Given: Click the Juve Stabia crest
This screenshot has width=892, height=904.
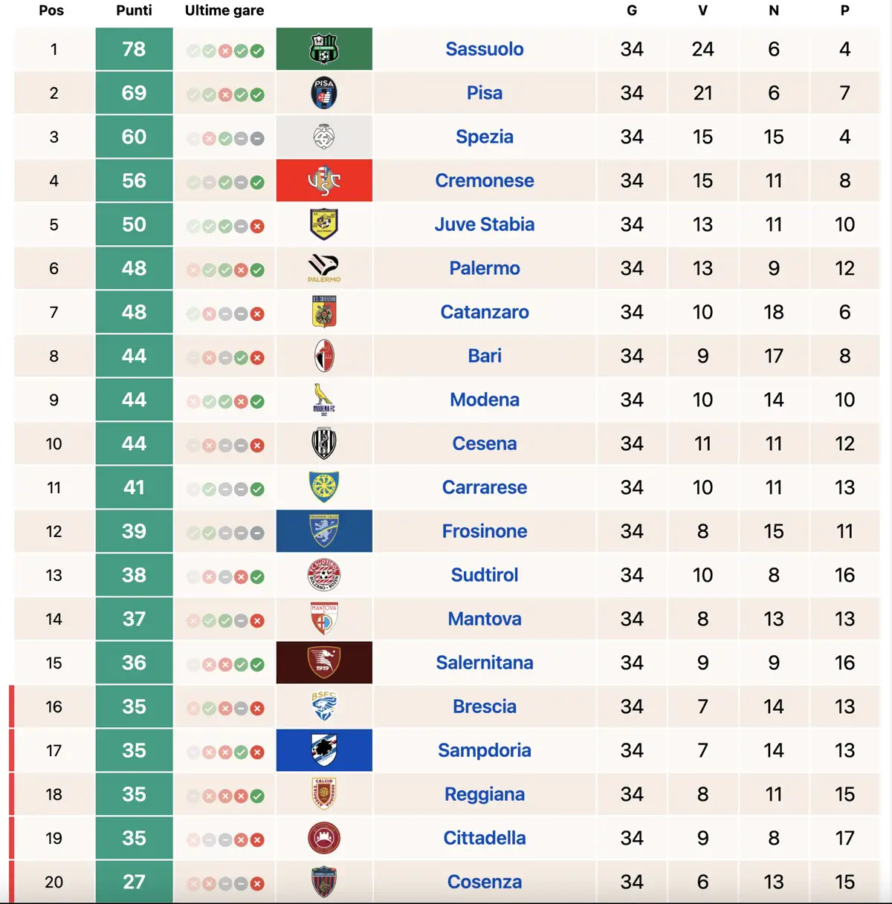Looking at the screenshot, I should point(324,224).
